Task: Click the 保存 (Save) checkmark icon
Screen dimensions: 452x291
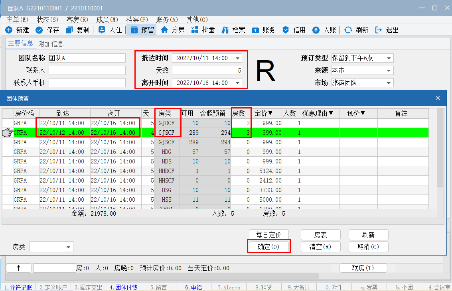Action: (39, 30)
